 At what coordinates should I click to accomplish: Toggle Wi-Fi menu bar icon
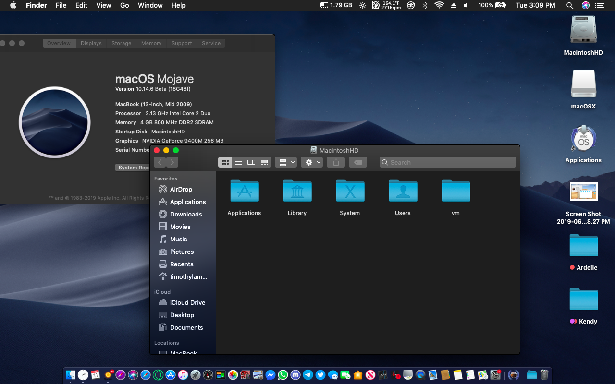pyautogui.click(x=439, y=5)
